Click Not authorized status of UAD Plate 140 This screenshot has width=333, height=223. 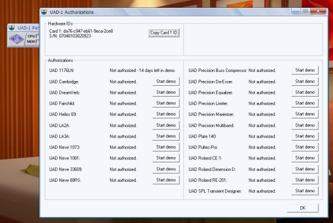click(262, 137)
